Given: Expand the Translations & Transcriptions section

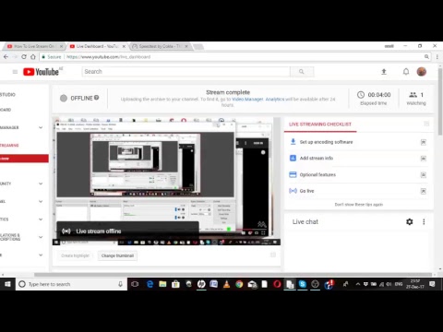Looking at the screenshot, I should tap(41, 237).
